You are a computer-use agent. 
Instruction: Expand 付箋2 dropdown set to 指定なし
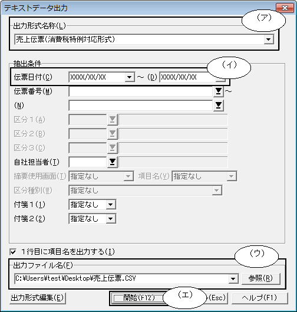coord(111,219)
